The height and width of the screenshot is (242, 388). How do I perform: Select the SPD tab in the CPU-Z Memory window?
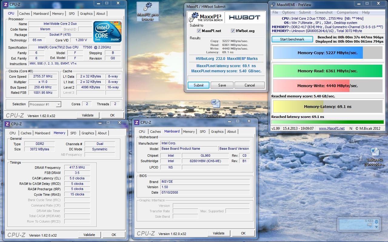(73, 133)
